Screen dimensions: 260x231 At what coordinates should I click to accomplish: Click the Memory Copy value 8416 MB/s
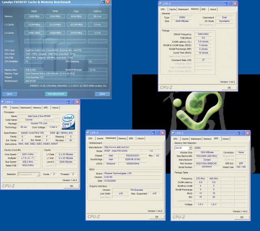point(76,16)
